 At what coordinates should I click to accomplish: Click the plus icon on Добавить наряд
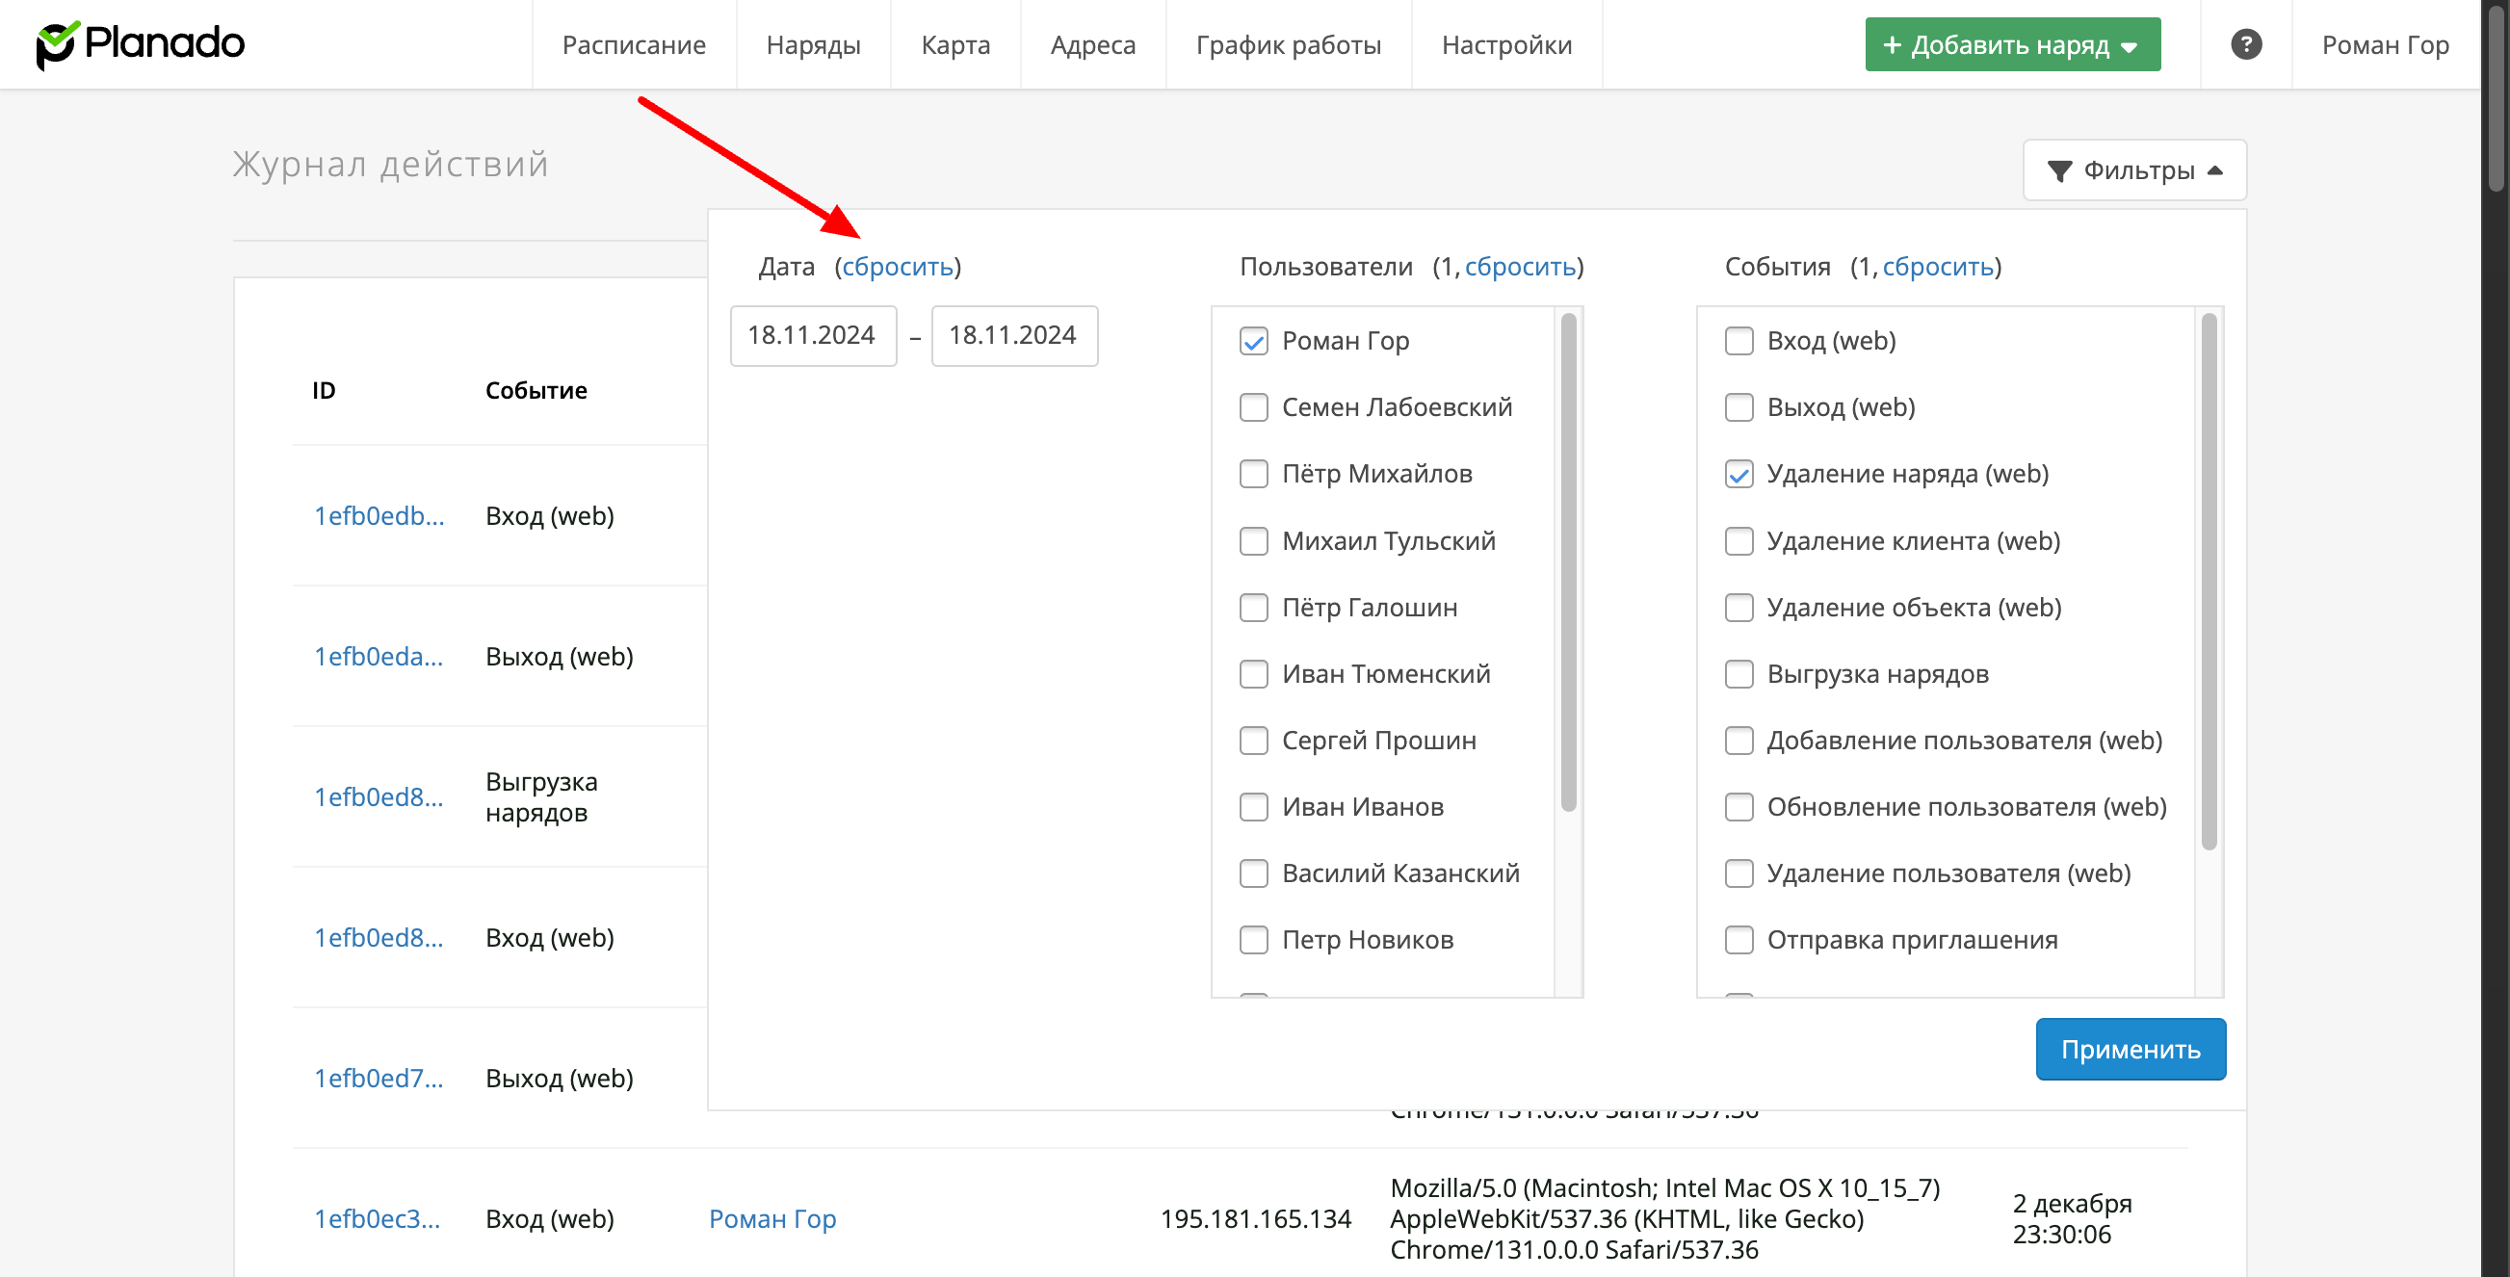point(1892,45)
